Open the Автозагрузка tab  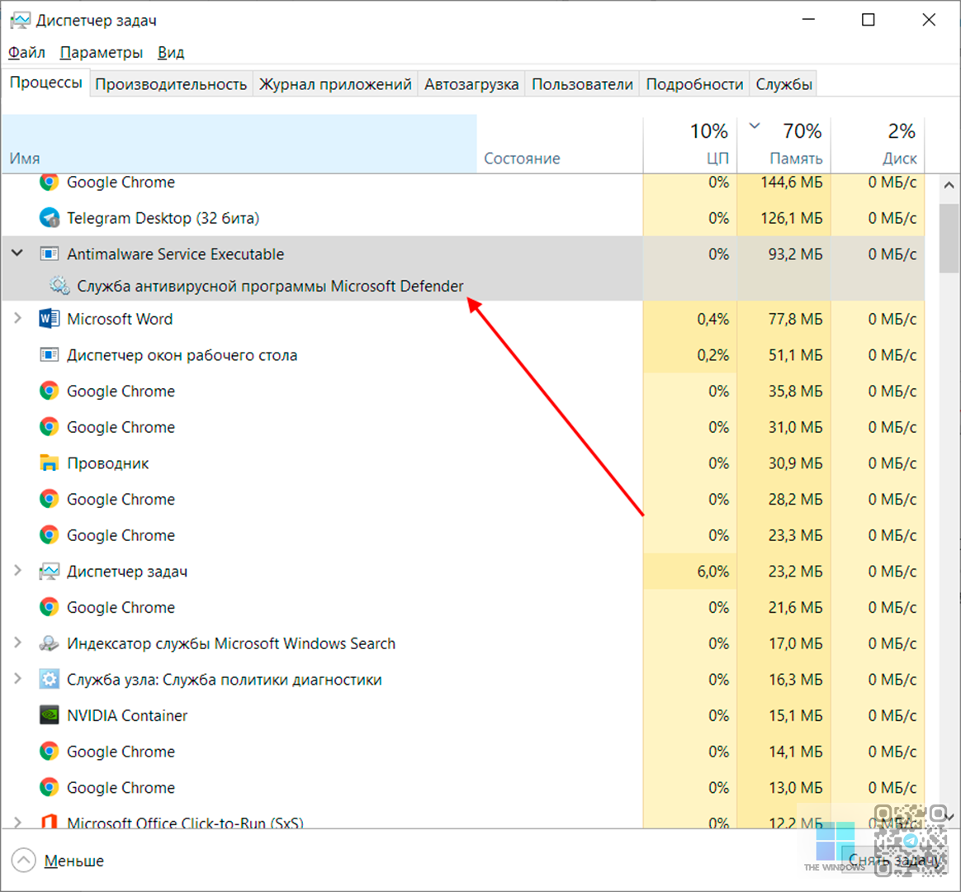point(471,84)
